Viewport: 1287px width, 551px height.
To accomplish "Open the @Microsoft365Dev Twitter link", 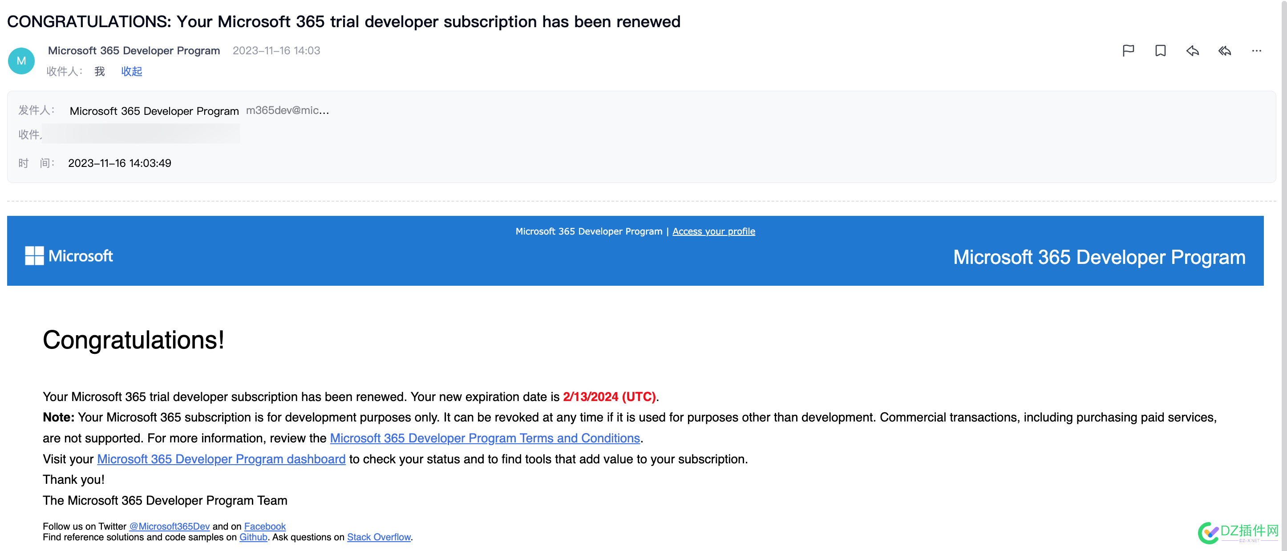I will [x=170, y=526].
